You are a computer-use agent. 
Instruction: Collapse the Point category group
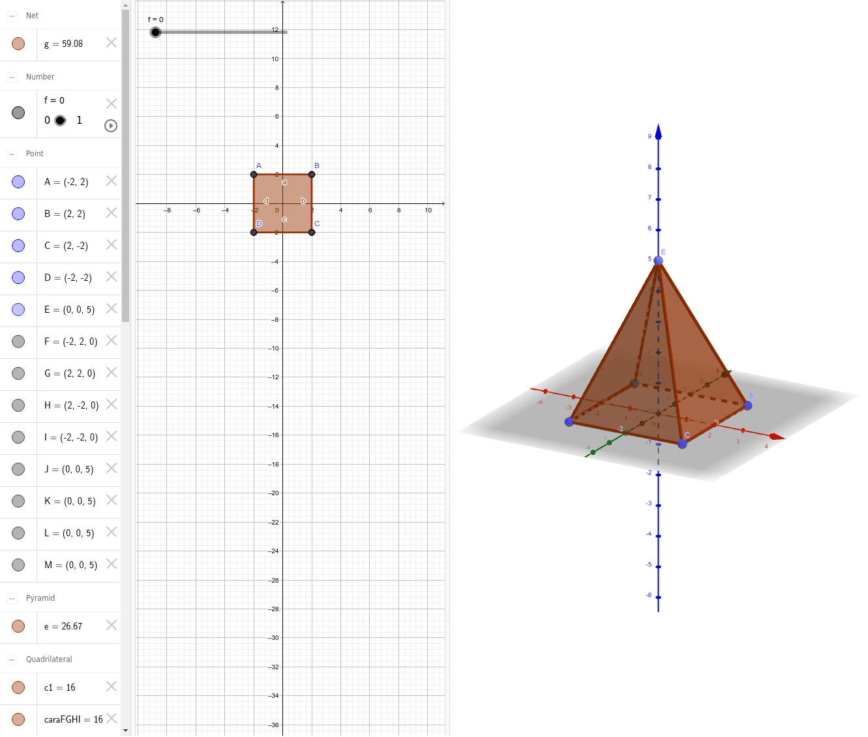click(12, 154)
